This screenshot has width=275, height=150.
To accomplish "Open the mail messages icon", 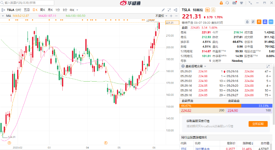I will click(235, 3).
